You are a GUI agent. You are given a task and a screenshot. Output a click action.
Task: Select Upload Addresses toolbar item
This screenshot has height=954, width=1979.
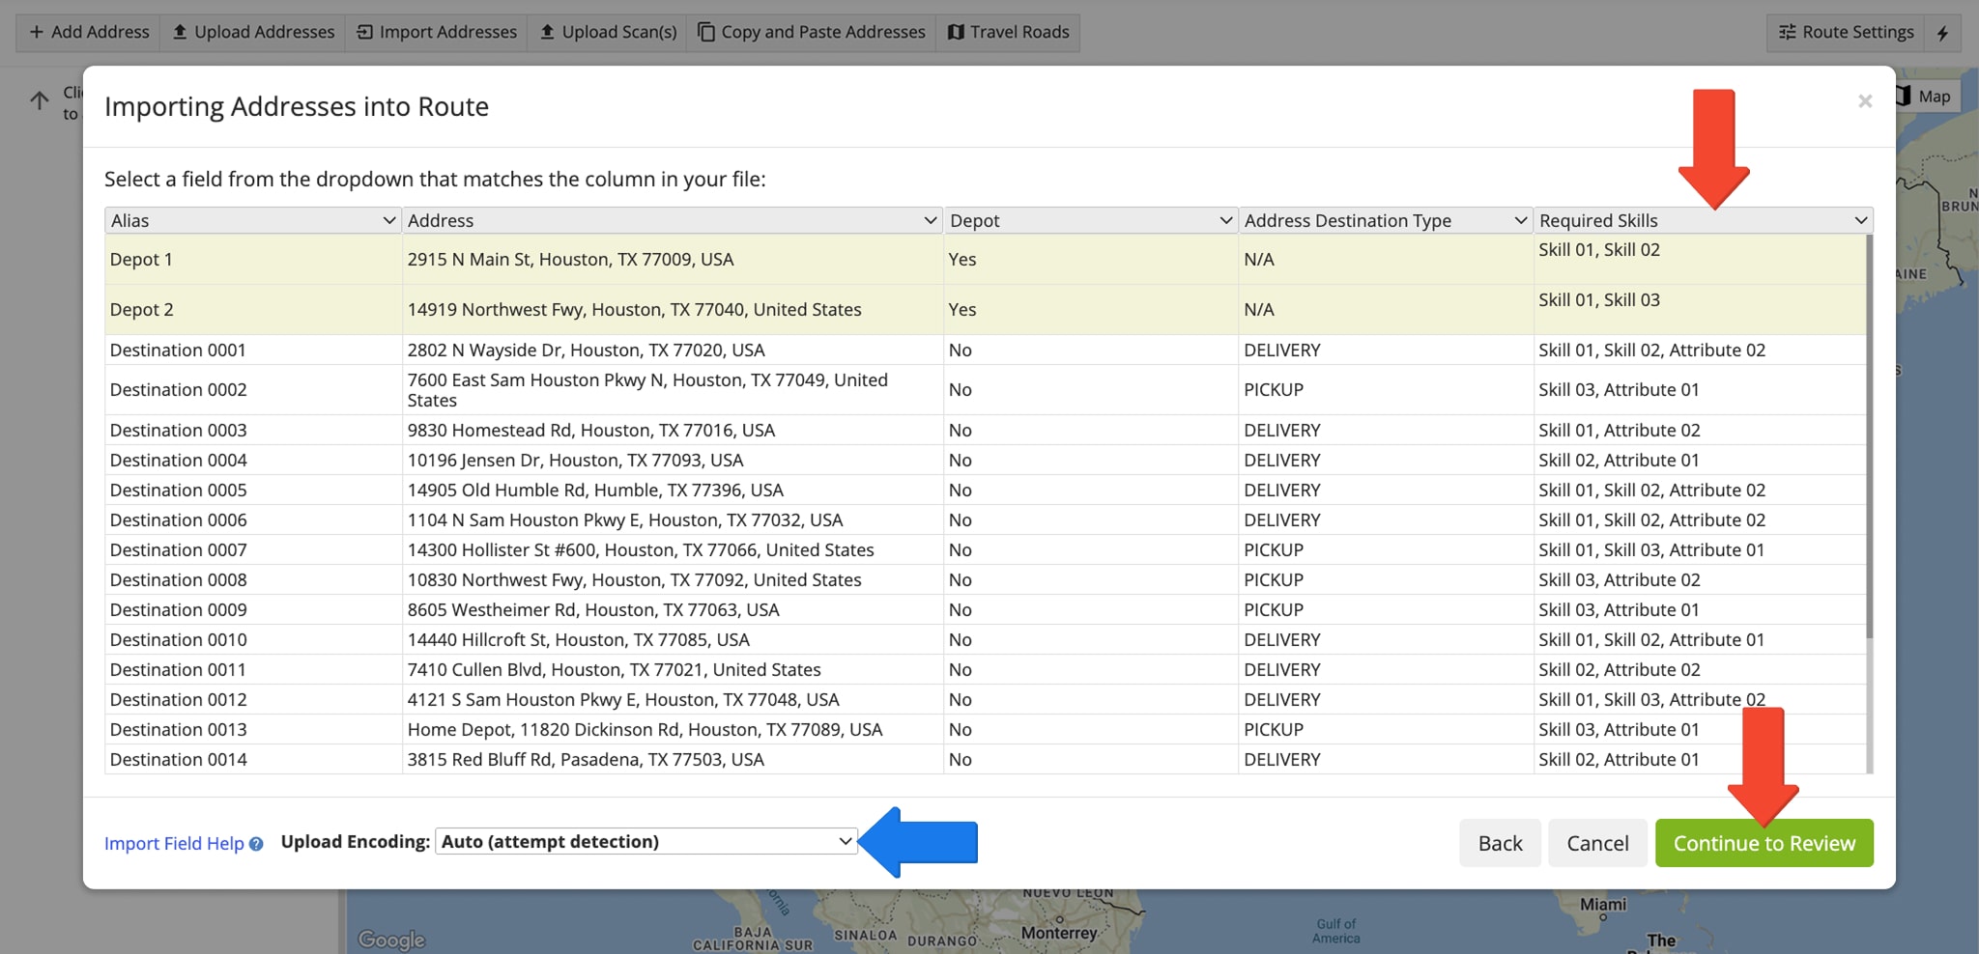click(253, 32)
